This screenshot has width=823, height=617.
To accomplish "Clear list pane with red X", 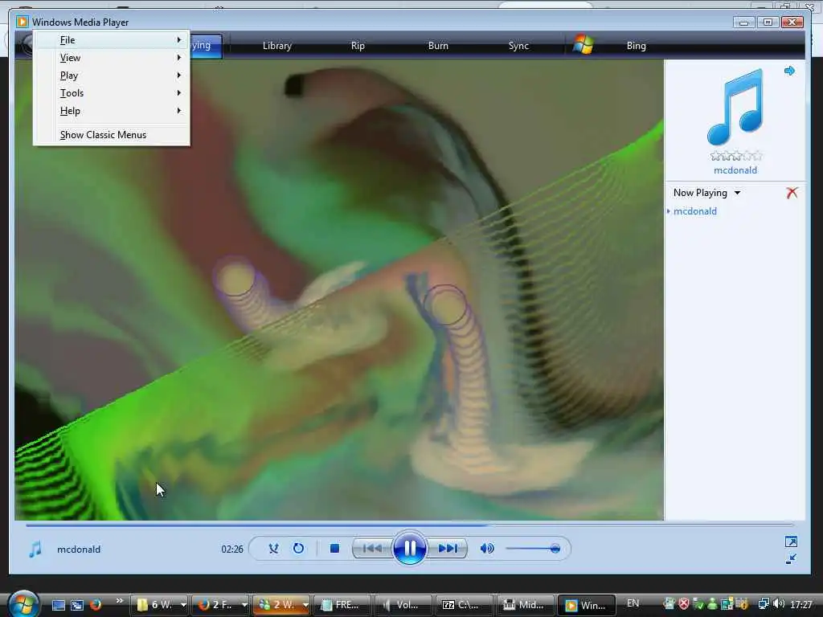I will tap(792, 193).
